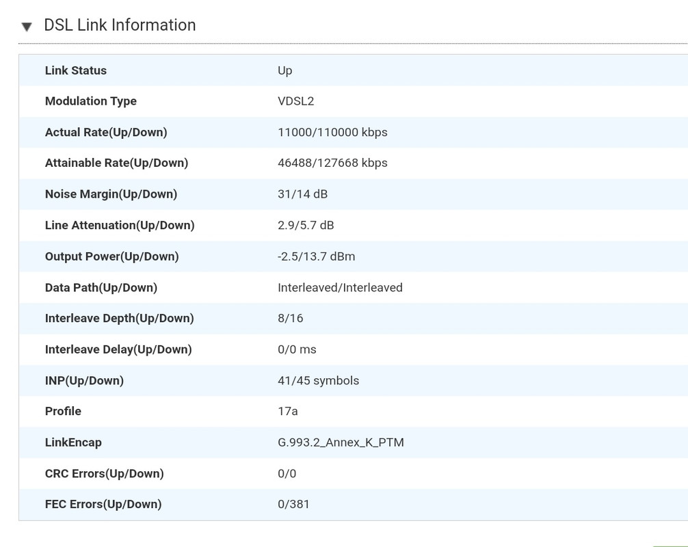Select the INP(Up/Down) label

pos(84,381)
